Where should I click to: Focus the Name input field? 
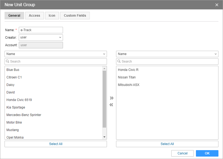click(x=41, y=30)
